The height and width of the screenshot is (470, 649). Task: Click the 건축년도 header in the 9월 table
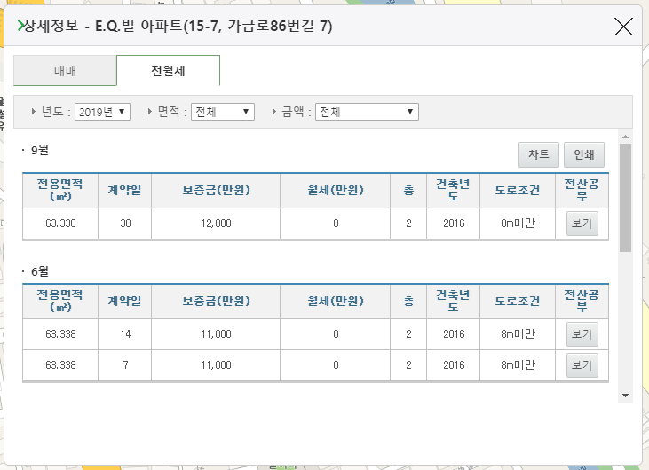click(453, 190)
